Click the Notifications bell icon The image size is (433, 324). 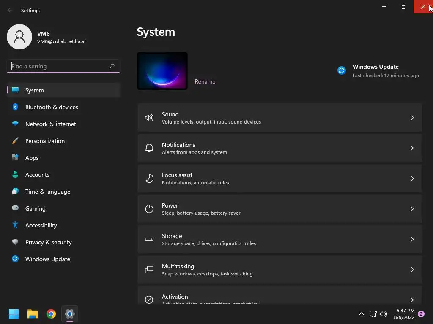coord(149,148)
